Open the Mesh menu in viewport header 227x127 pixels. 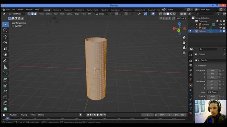point(62,14)
